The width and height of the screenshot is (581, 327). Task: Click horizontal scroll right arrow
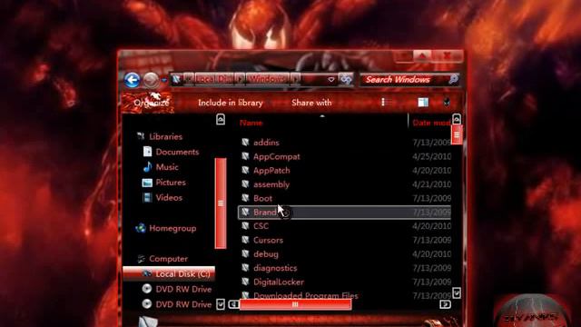tap(446, 304)
